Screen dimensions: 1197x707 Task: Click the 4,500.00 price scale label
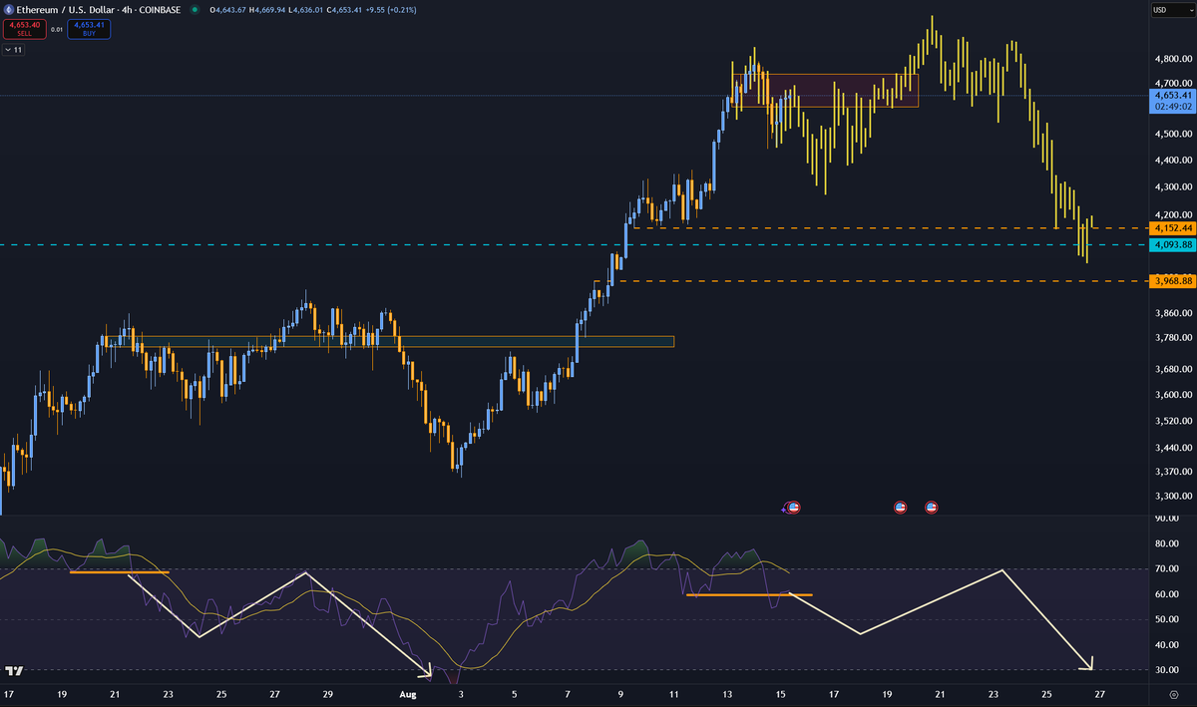(x=1172, y=134)
